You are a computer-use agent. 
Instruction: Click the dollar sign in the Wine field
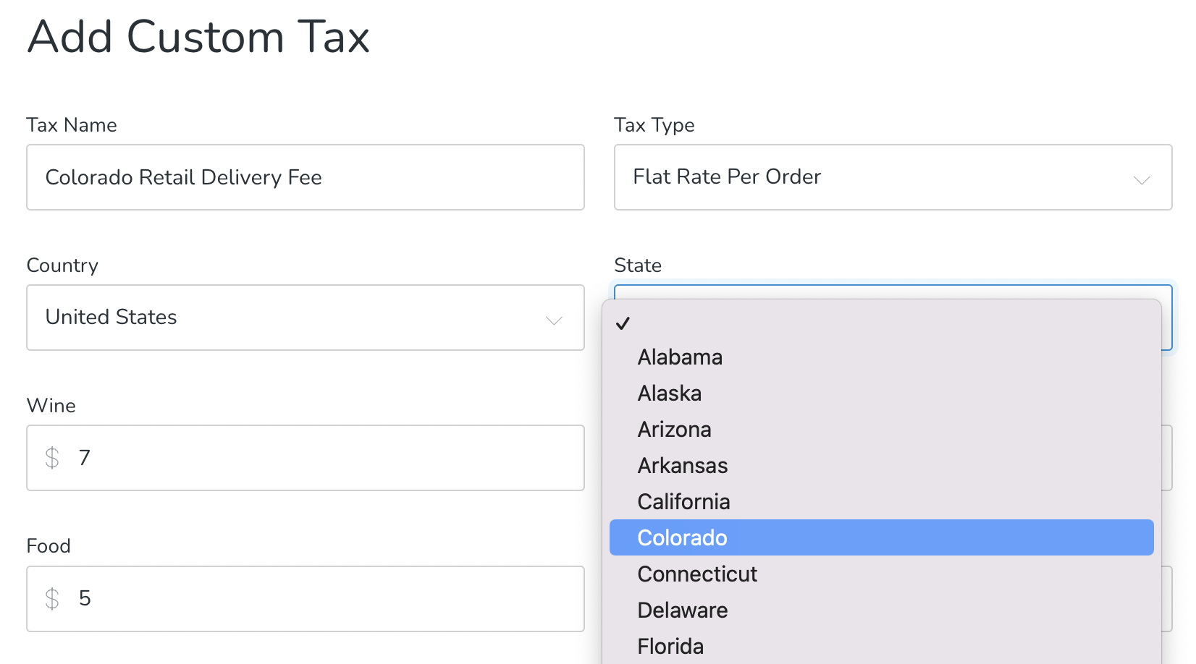click(52, 458)
